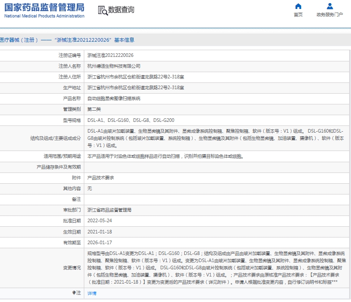Click the 结构及组成 description text
351x302 pixels.
[216, 138]
